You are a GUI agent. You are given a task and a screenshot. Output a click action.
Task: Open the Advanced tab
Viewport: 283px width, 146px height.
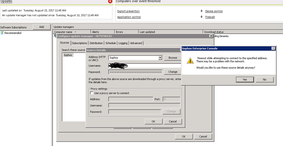[136, 43]
